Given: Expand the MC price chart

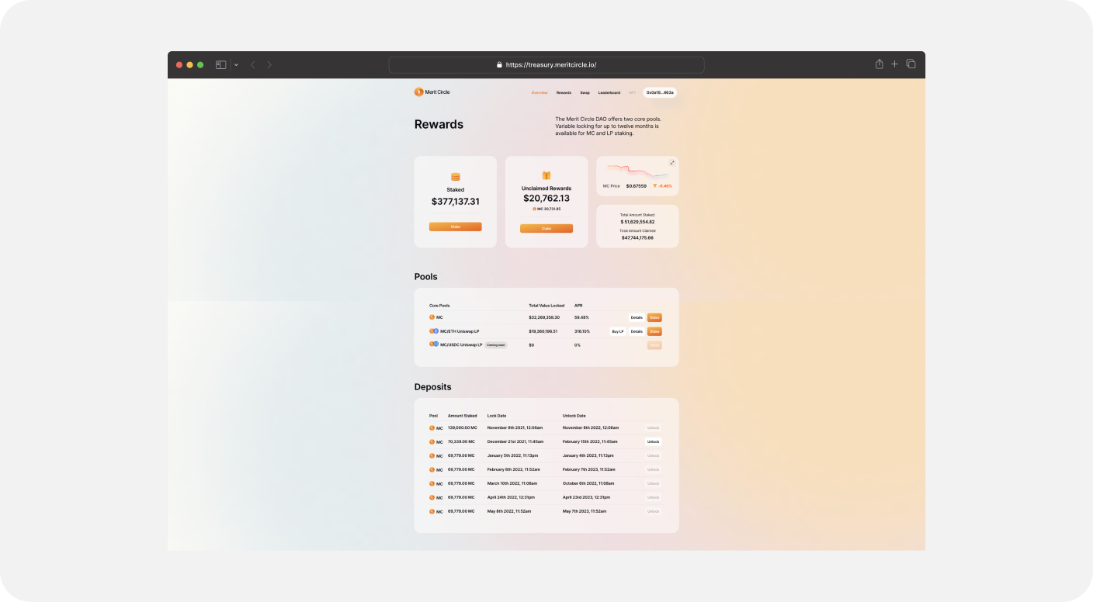Looking at the screenshot, I should (672, 163).
